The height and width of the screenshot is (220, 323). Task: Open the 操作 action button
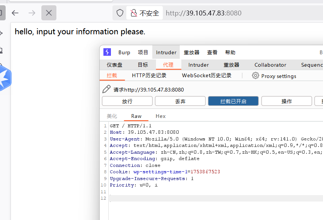click(287, 101)
